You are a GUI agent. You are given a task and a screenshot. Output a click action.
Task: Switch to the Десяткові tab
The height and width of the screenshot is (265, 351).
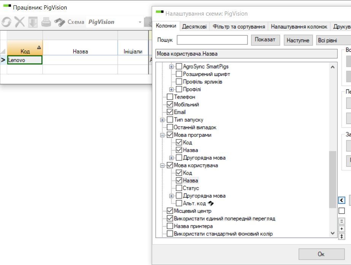[194, 27]
